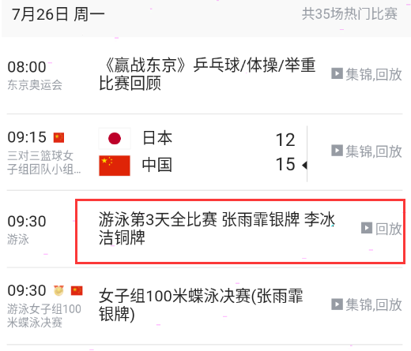Click the large China flag beside 中国
Viewport: 411px width, 351px height.
(115, 166)
